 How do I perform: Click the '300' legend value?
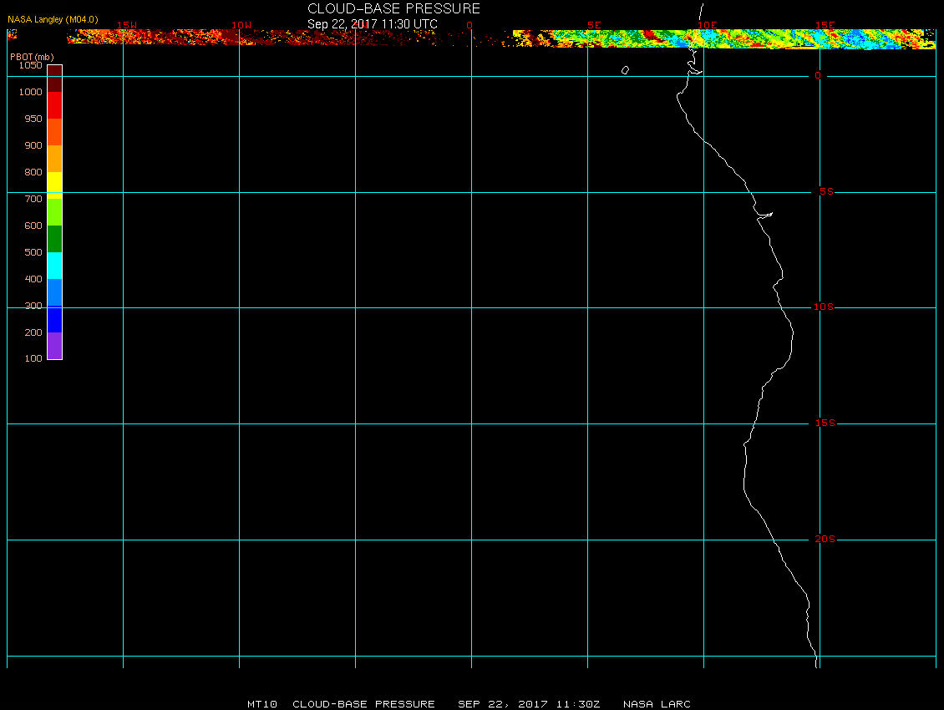pos(33,306)
